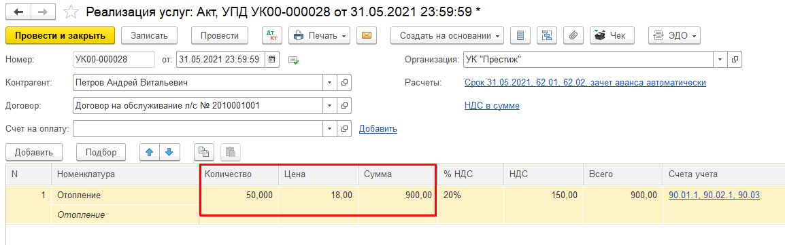Viewport: 785px width, 245px height.
Task: Open the ЭДО dropdown menu
Action: coord(674,35)
